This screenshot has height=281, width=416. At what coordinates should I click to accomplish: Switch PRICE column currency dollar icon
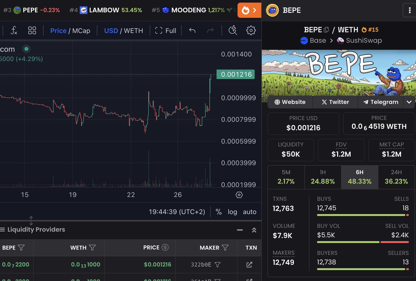(165, 247)
